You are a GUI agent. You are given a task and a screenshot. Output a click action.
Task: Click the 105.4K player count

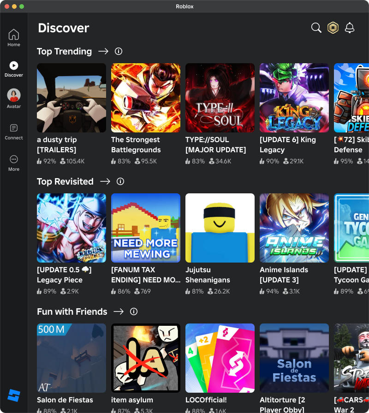pyautogui.click(x=72, y=161)
